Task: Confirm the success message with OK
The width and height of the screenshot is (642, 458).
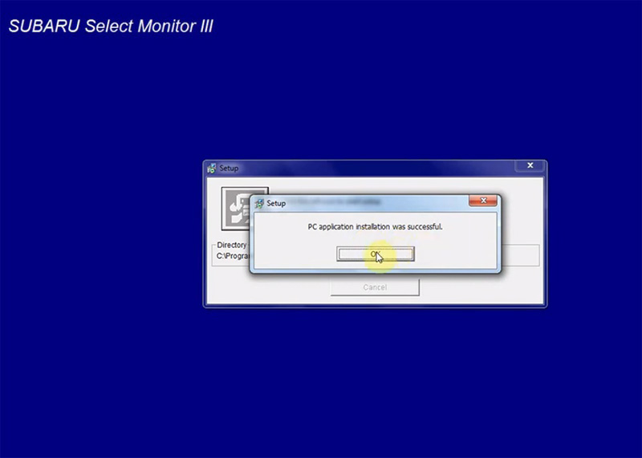Action: 375,254
